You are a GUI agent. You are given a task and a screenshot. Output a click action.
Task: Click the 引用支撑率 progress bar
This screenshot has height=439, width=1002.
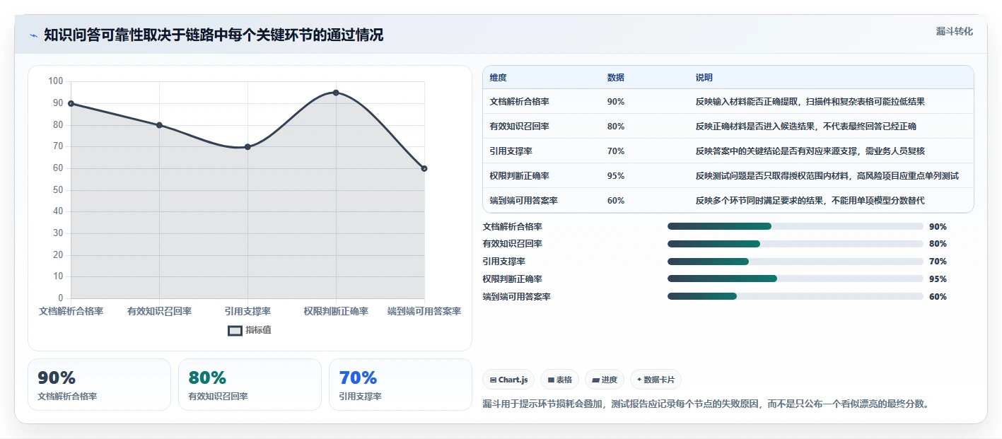click(x=796, y=262)
